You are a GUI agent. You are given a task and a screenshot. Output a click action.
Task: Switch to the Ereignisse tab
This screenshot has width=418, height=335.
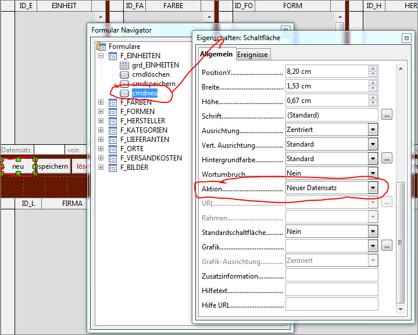pos(252,55)
